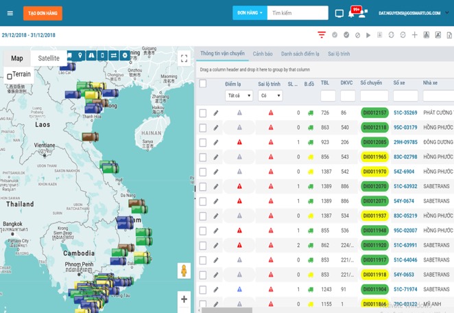Image resolution: width=454 pixels, height=313 pixels.
Task: Open the hamburger menu
Action: point(10,13)
